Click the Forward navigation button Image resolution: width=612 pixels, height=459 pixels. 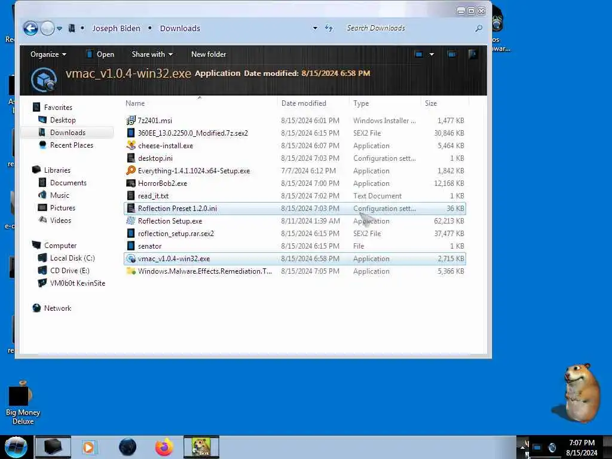click(x=48, y=28)
